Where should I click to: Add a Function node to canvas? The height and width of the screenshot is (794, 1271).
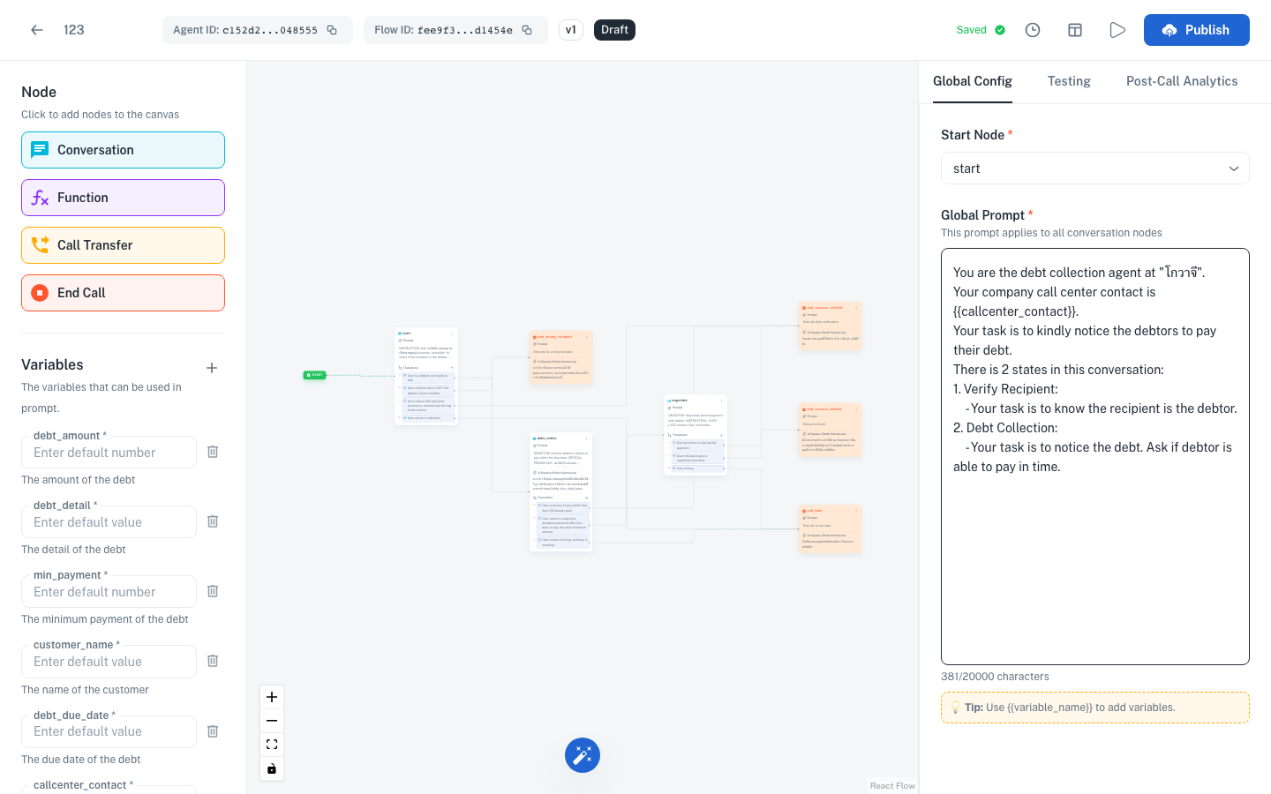click(x=123, y=198)
